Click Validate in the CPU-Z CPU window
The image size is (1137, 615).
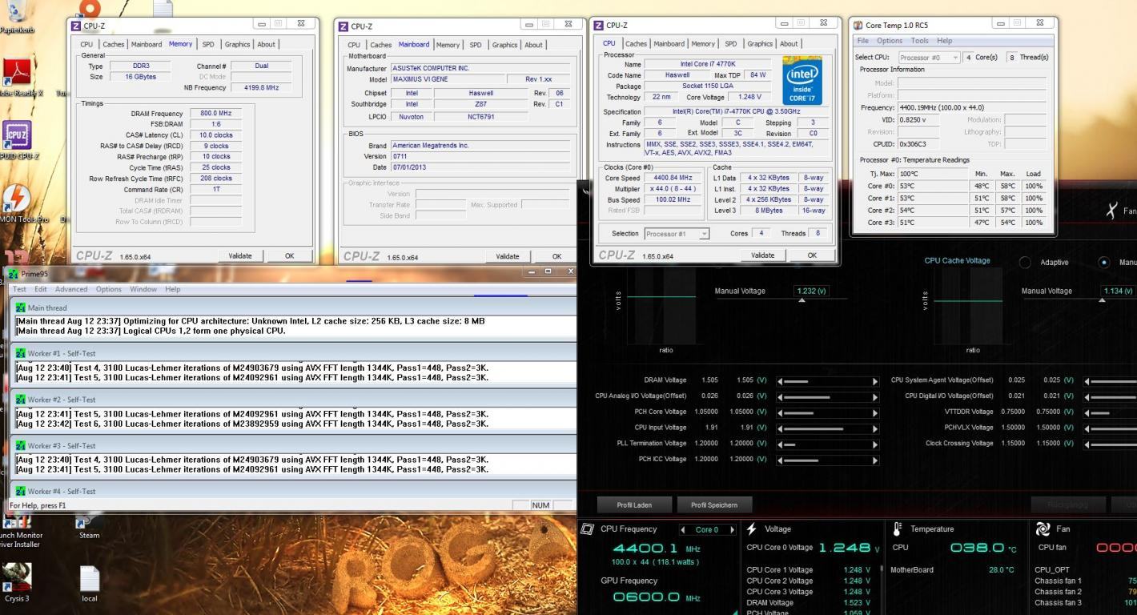763,255
